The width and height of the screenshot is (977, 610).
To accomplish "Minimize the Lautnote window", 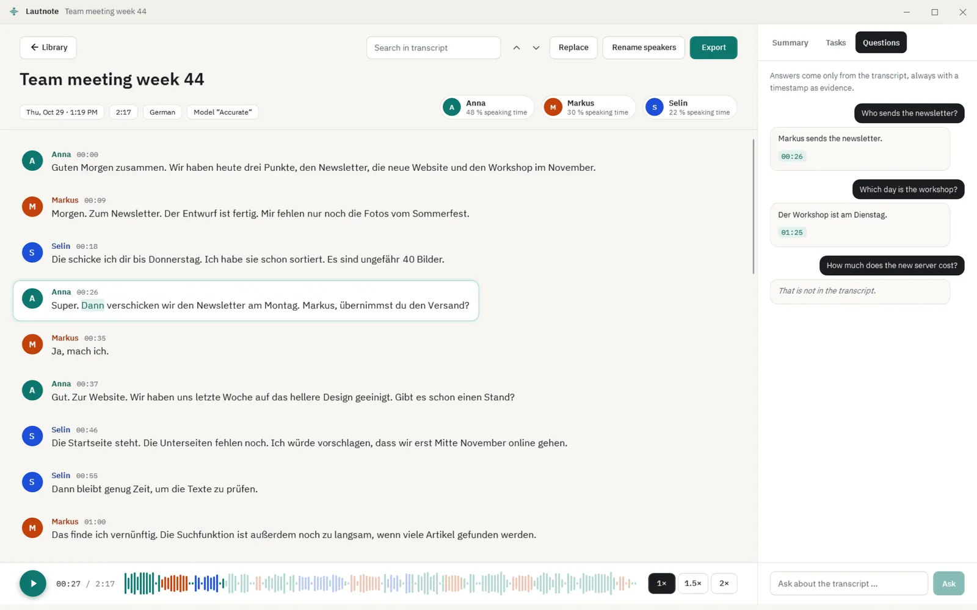I will pos(907,12).
